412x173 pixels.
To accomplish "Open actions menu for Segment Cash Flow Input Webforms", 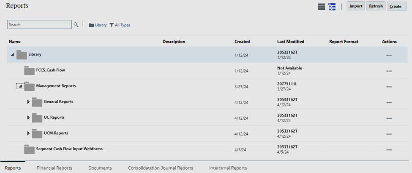I will pyautogui.click(x=389, y=149).
